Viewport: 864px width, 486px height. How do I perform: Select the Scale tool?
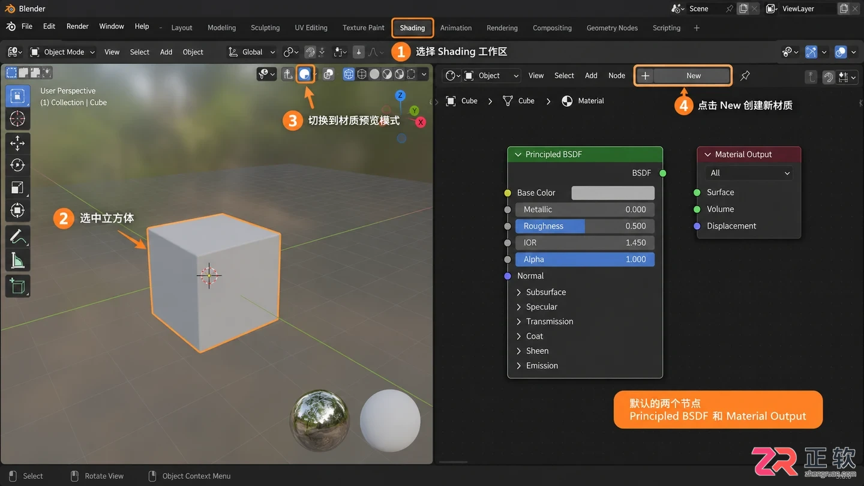pos(17,188)
